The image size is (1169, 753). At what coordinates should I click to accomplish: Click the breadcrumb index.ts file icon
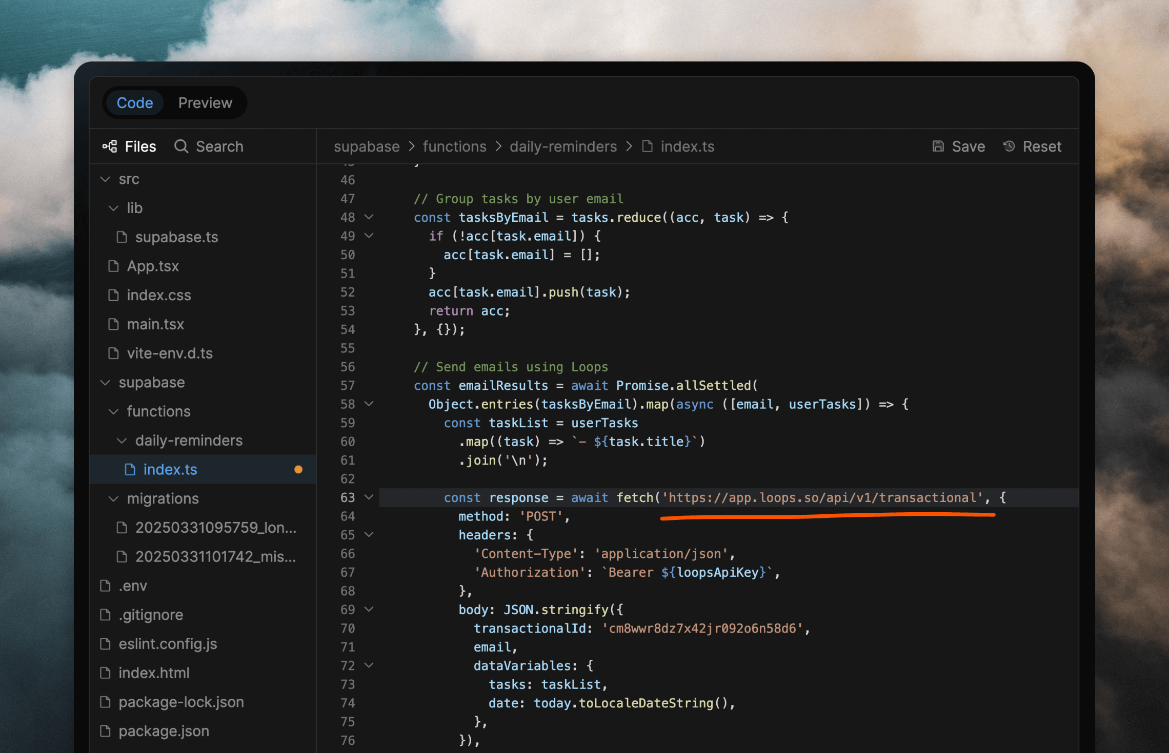coord(648,147)
